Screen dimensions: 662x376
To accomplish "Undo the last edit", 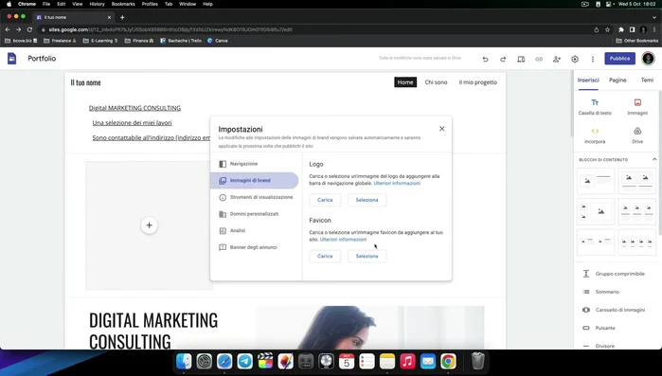I will point(485,59).
